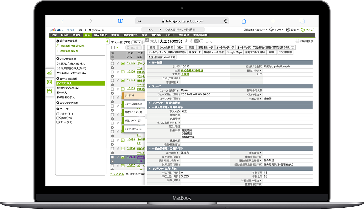Open the green dropdown menu for row 10105
The height and width of the screenshot is (209, 364).
point(122,63)
